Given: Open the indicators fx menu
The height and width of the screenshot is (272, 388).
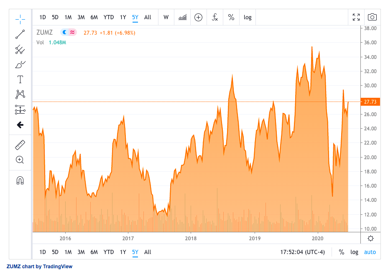Looking at the screenshot, I should tap(214, 17).
